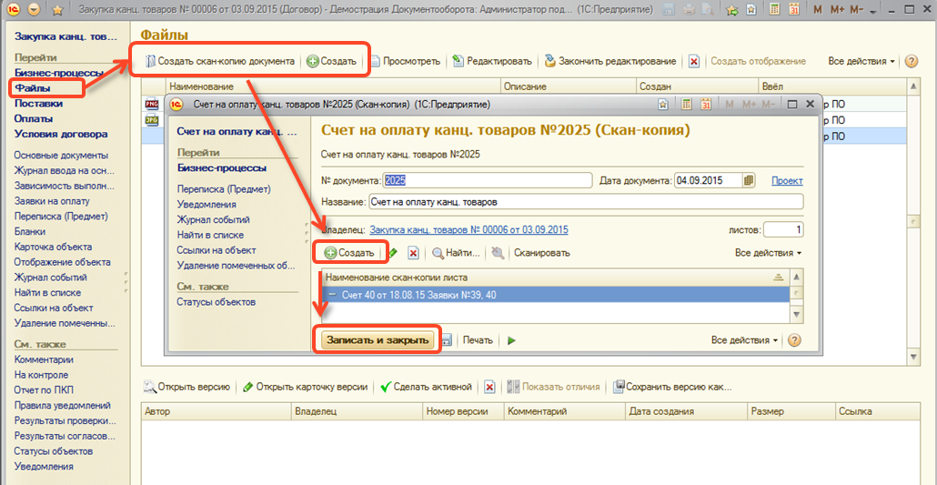Click the green play arrow icon
Viewport: 937px width, 485px height.
click(511, 340)
